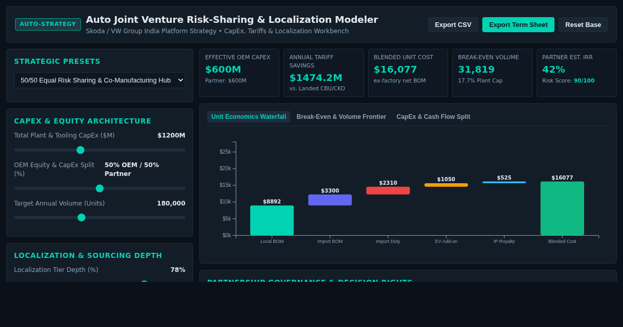623x327 pixels.
Task: Click the 50% OEM / 50% Partner text
Action: (x=132, y=169)
